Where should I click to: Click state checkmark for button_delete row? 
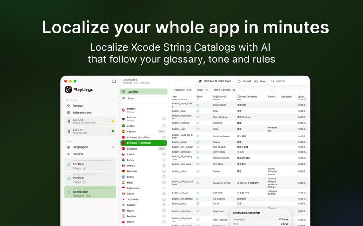[198, 142]
